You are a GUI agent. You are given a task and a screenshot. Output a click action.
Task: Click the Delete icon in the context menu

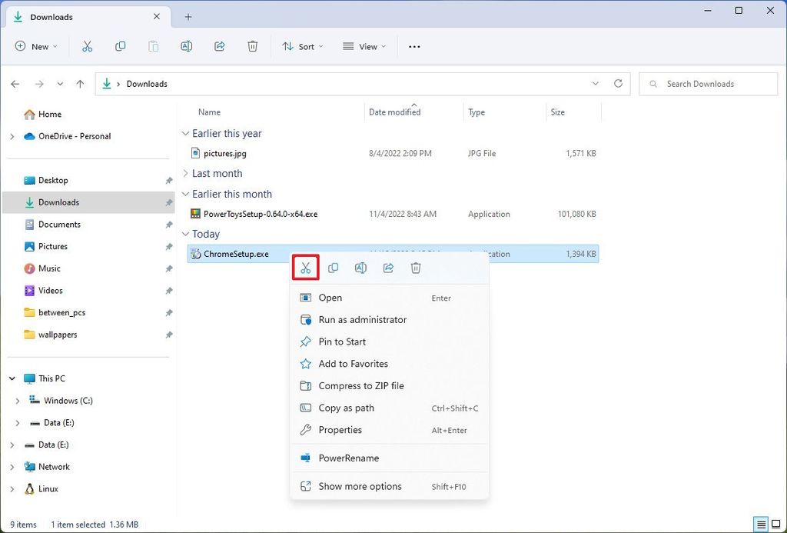pos(416,268)
